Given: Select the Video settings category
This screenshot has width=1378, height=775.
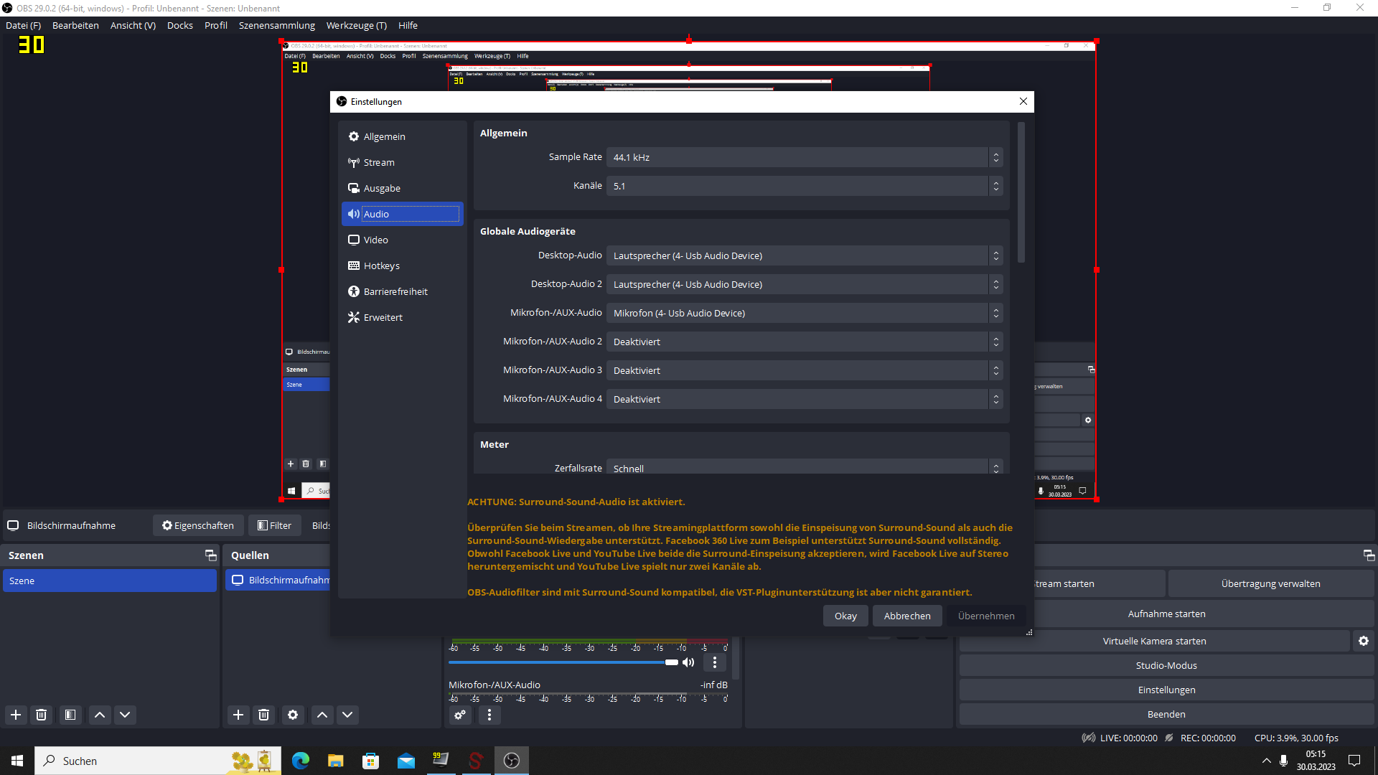Looking at the screenshot, I should click(x=402, y=240).
